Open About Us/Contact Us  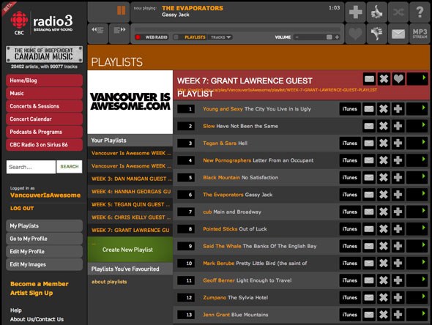tap(37, 319)
